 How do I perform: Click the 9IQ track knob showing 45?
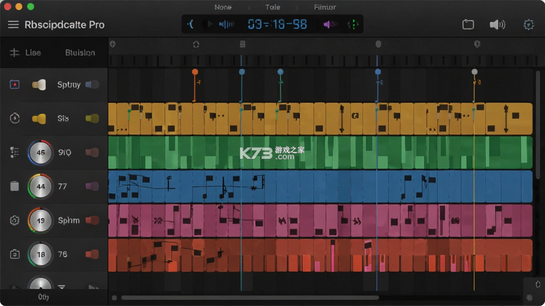pyautogui.click(x=40, y=152)
